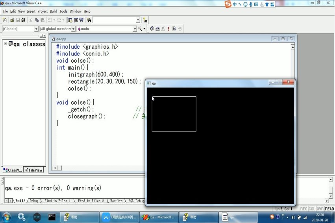This screenshot has height=223, width=335.
Task: Click the Save All toolbar icon
Action: point(24,20)
